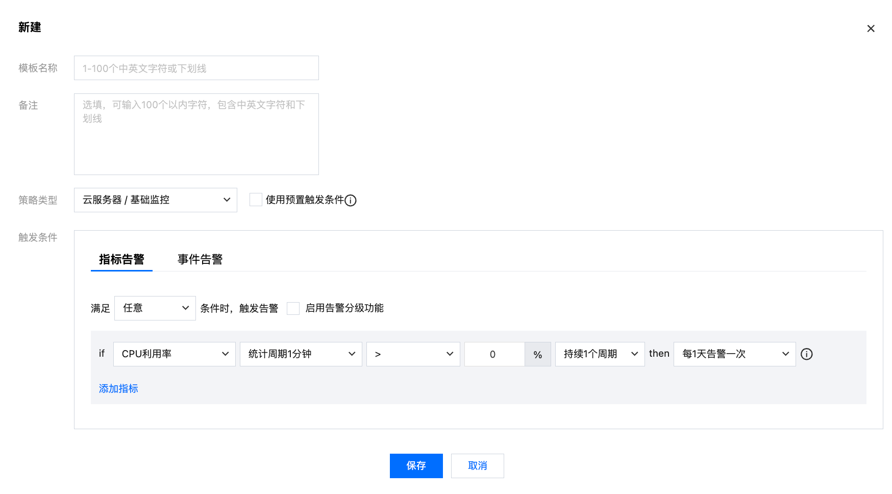Screen dimensions: 892x494
Task: Click into the 备注 textarea
Action: pyautogui.click(x=196, y=134)
